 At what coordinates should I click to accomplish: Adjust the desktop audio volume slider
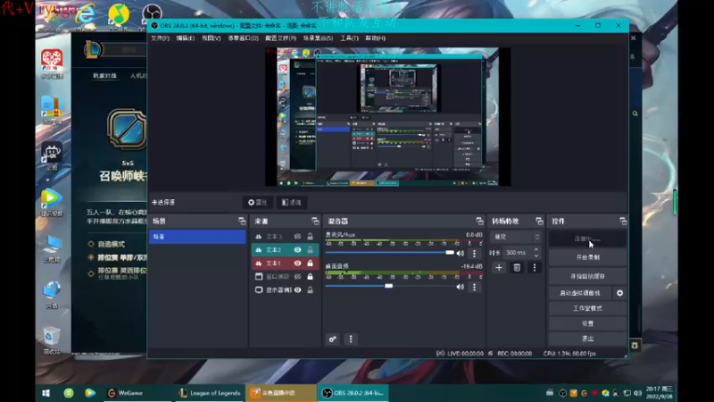pyautogui.click(x=388, y=286)
